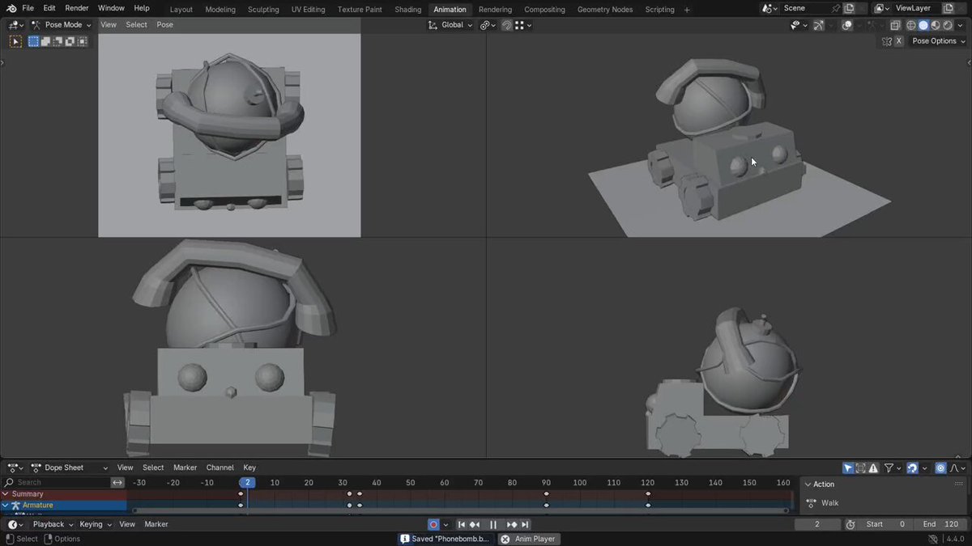Click the channel search swap arrows icon
The width and height of the screenshot is (972, 546).
pos(117,482)
